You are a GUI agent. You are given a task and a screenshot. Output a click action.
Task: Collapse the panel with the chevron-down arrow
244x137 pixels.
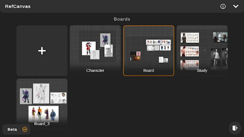click(x=235, y=7)
